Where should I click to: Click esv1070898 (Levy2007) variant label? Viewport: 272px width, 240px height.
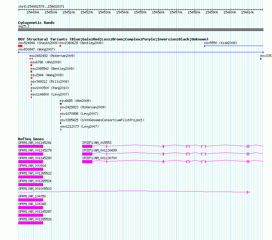(x=79, y=114)
